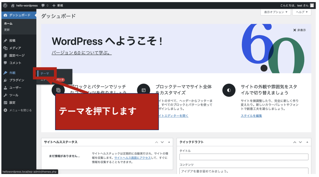319x177 pixels.
Task: Toggle クイックドラフト panel collapse
Action: [x=307, y=142]
